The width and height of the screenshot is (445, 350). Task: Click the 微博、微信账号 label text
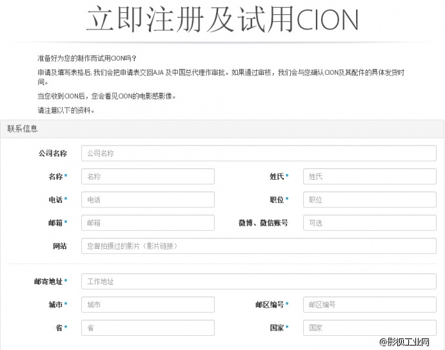263,223
